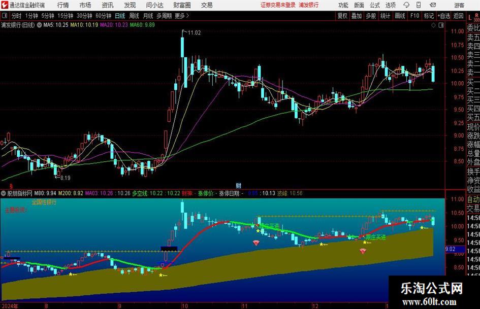480x309 pixels.
Task: Open the 财富圈 menu
Action: click(x=182, y=5)
